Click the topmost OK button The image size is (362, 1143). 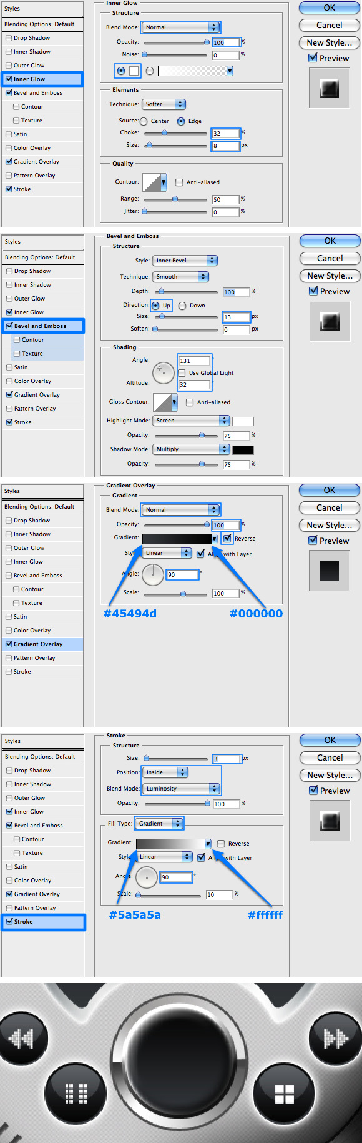[x=329, y=8]
